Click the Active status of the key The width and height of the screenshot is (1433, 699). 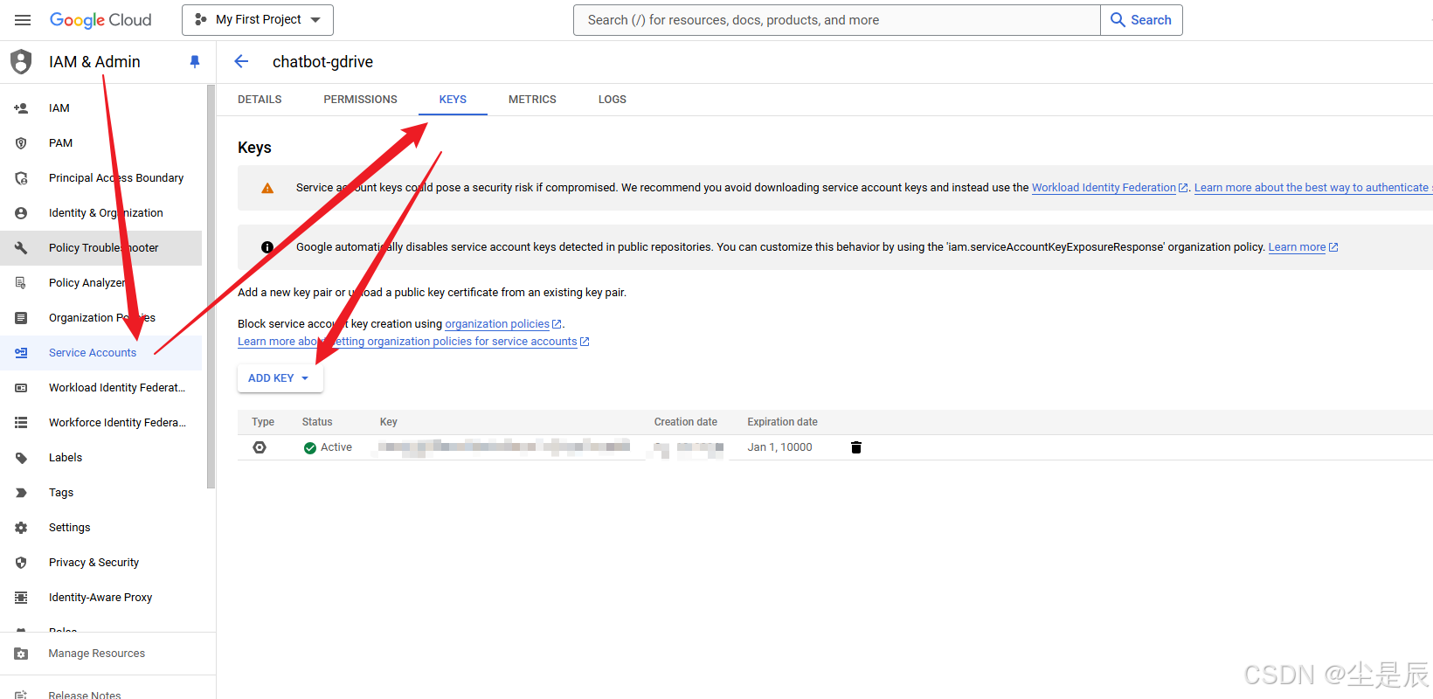point(328,447)
